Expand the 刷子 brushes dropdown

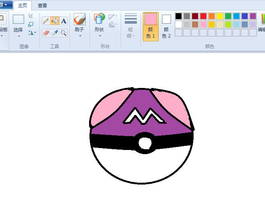(x=80, y=36)
